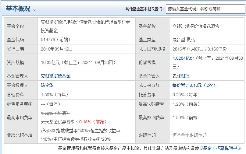Click the small arrow icon beside 基本概况
Image resolution: width=246 pixels, height=154 pixels.
(x=34, y=10)
